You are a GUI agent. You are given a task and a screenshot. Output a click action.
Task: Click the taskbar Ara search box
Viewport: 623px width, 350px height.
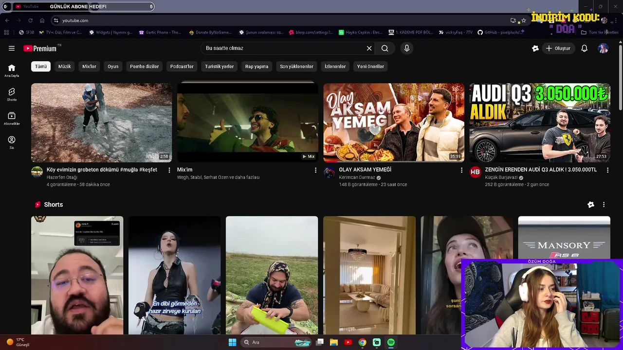pyautogui.click(x=276, y=342)
